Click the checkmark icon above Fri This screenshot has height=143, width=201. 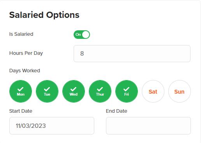(127, 89)
